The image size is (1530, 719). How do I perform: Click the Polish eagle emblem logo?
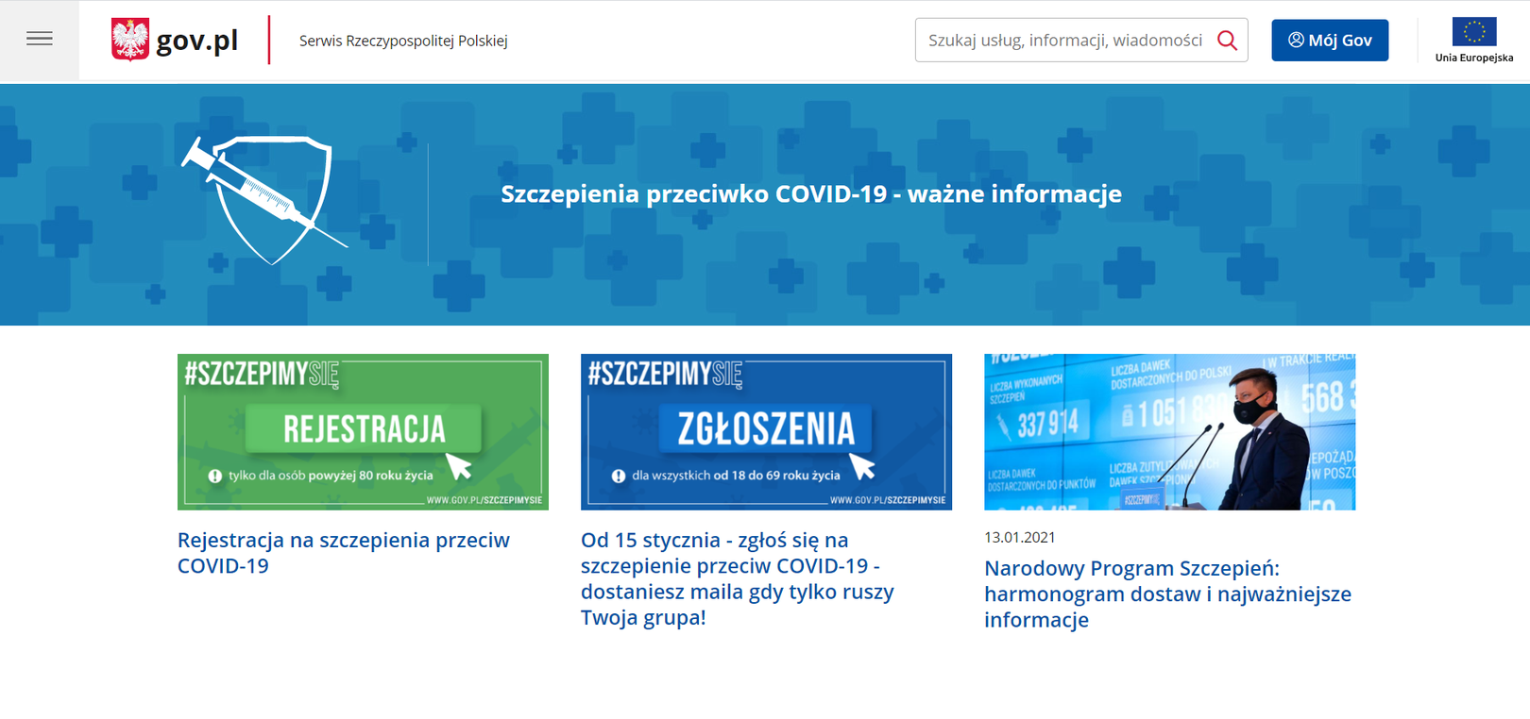(x=129, y=40)
